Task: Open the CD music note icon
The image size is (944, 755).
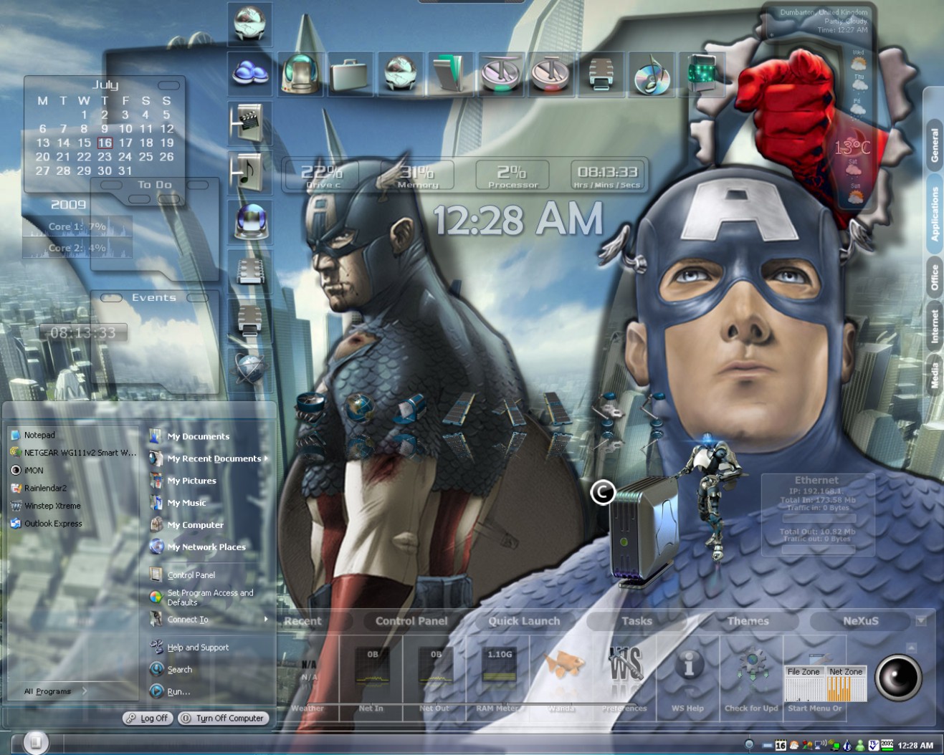Action: click(652, 76)
